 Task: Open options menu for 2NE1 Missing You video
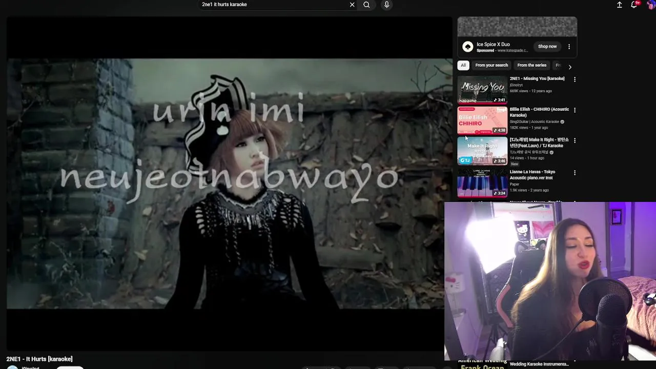[x=575, y=79]
